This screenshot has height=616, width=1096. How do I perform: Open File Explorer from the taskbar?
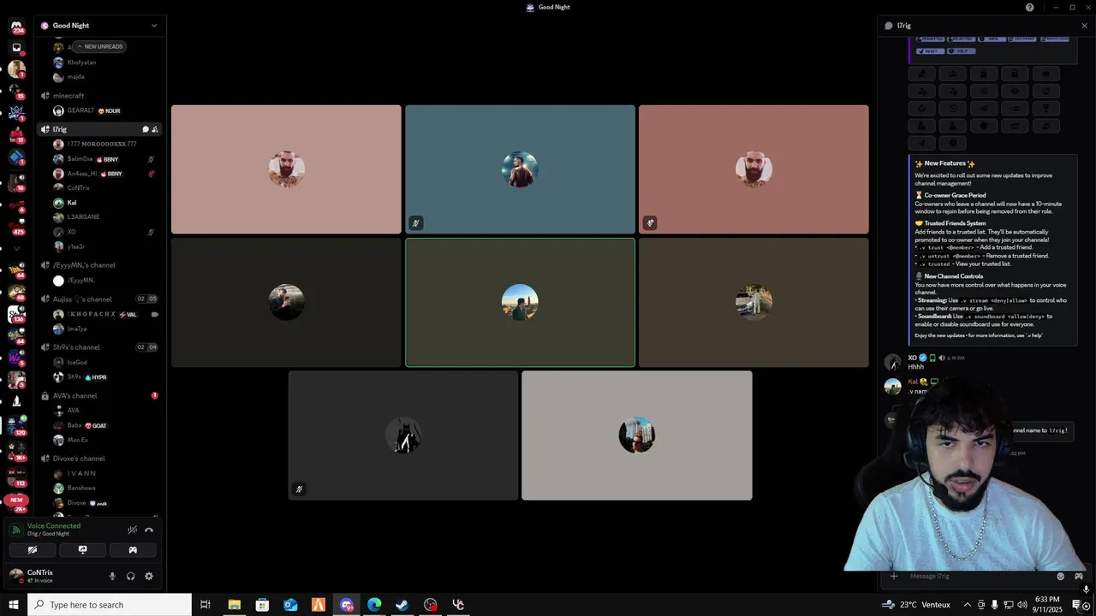point(234,605)
